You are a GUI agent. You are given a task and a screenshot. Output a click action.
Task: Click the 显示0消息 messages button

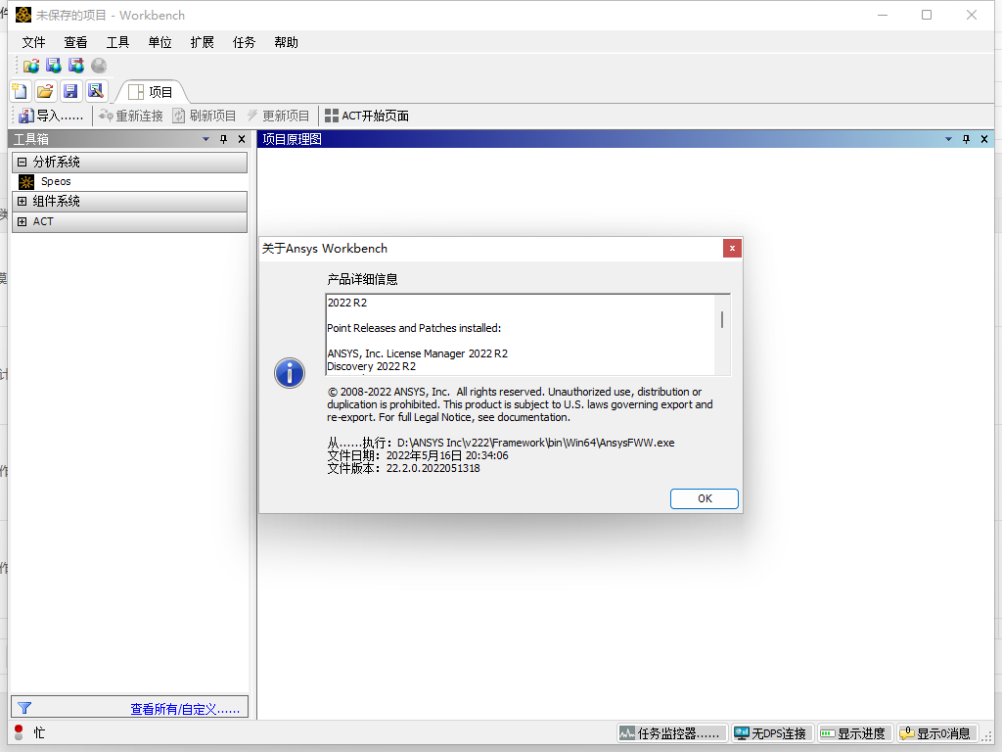coord(936,732)
